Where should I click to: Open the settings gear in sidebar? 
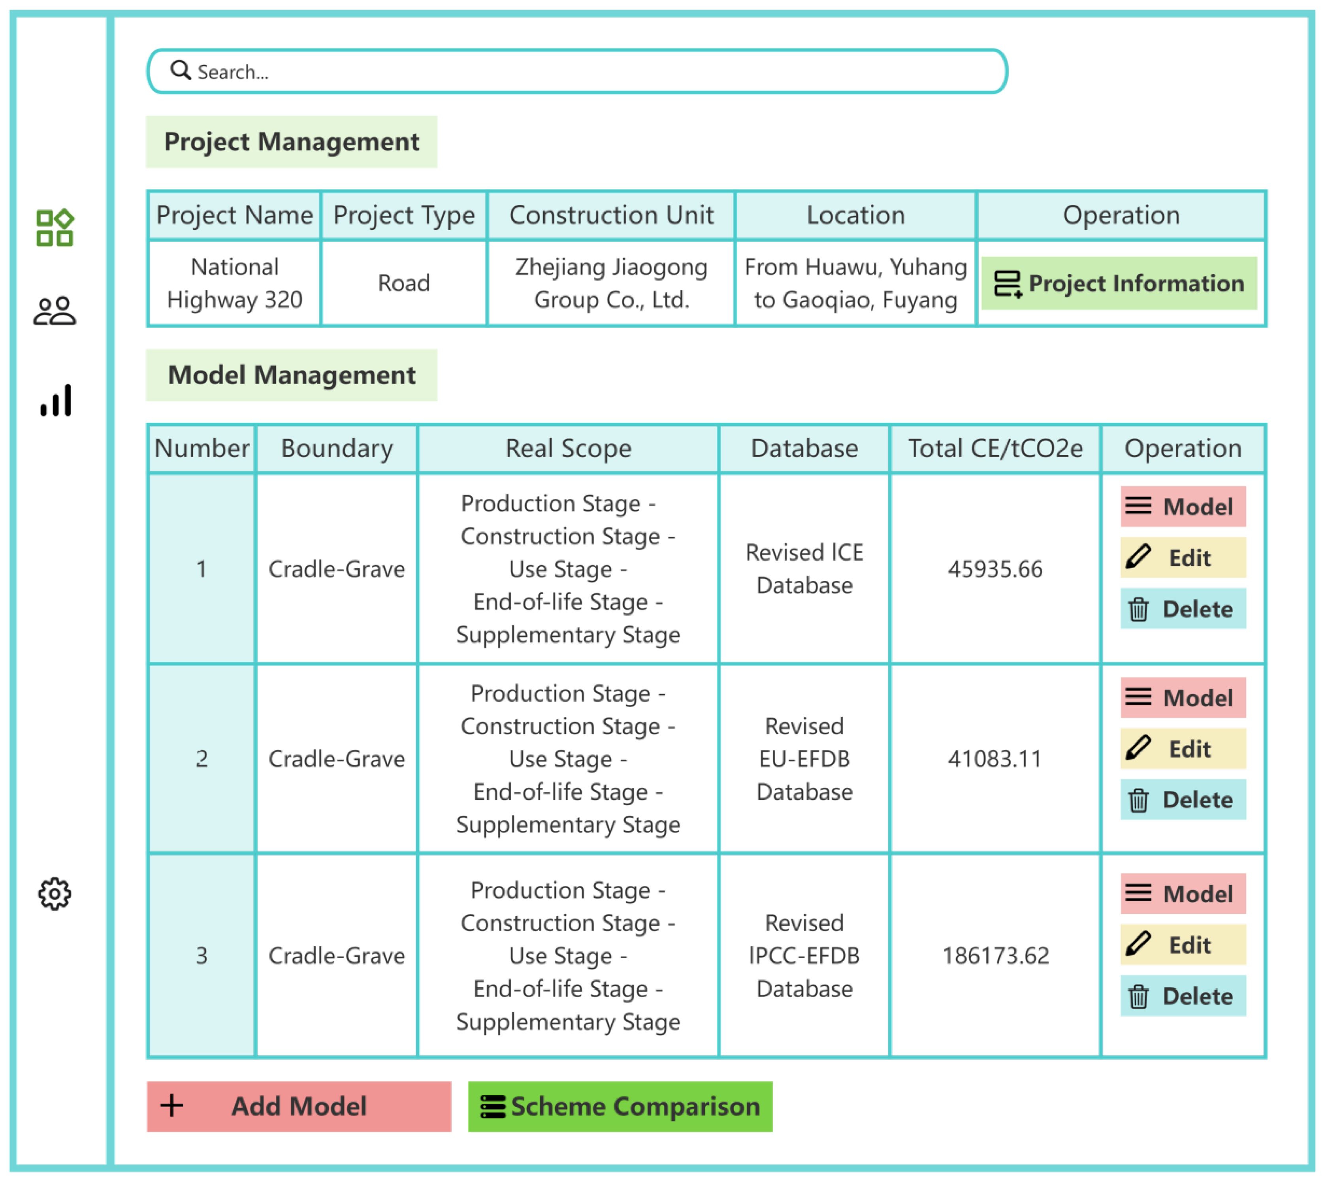pos(55,893)
